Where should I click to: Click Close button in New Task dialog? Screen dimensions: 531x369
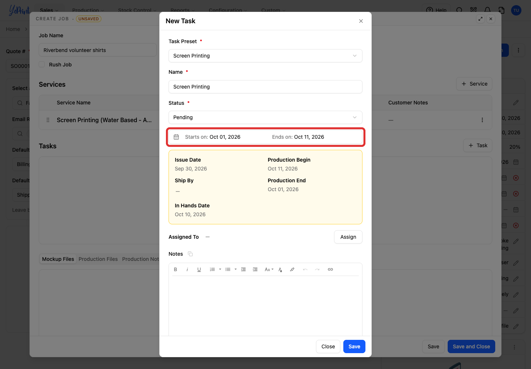tap(328, 346)
